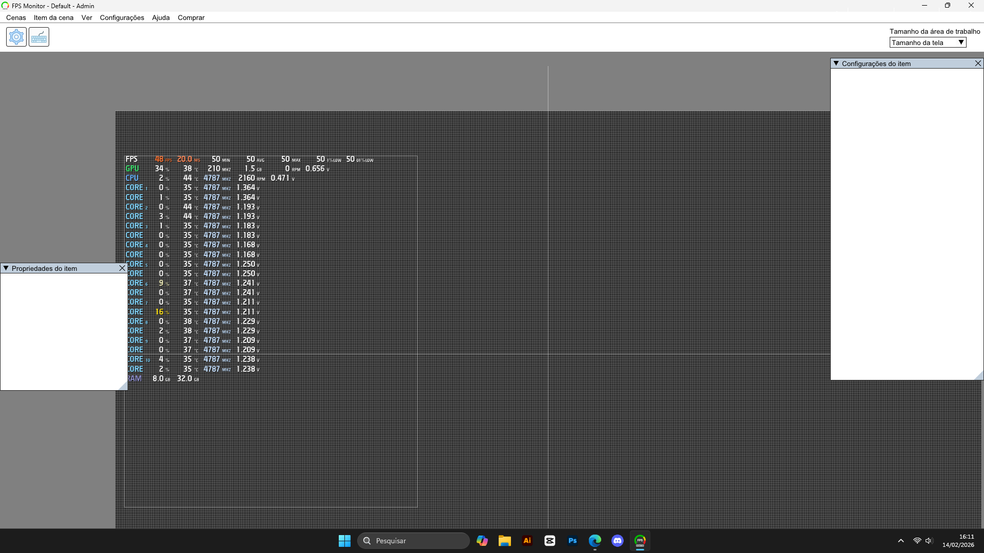
Task: Open Microsoft Edge from taskbar
Action: tap(595, 541)
